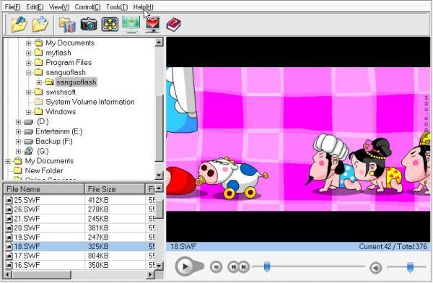
Task: Open the help book icon
Action: (174, 25)
